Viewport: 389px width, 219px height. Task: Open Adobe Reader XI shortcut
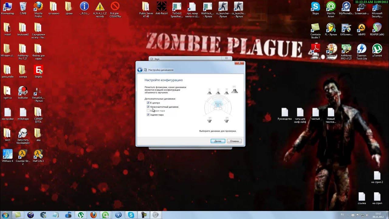(x=315, y=52)
